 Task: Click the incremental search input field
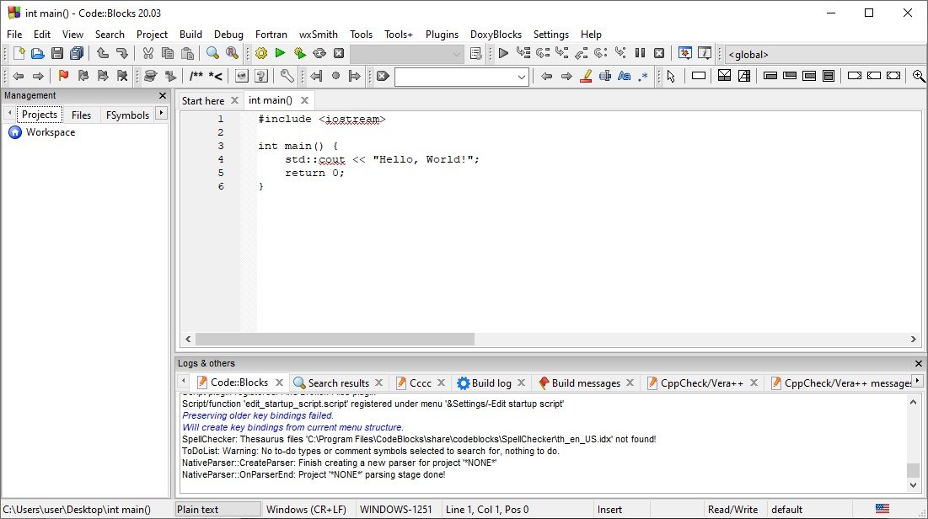[x=454, y=77]
